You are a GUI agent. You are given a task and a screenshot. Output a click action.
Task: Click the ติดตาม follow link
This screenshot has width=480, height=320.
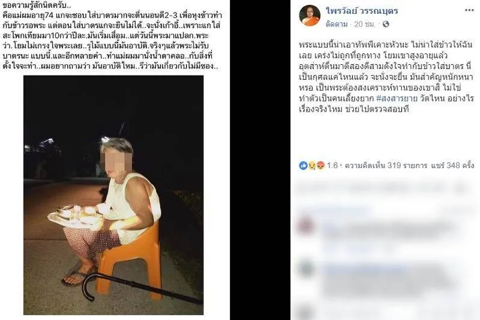tap(337, 24)
